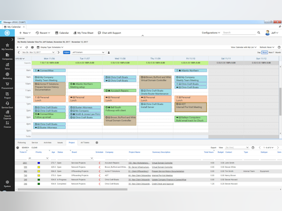Click the gear icon beside SEARCH
Screen dimensions: 282x211
[x=18, y=148]
